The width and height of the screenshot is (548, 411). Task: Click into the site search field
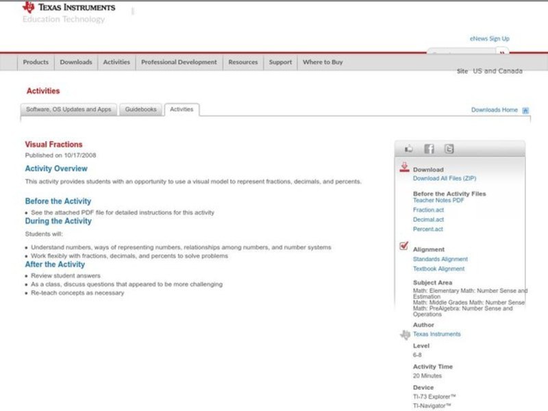460,53
